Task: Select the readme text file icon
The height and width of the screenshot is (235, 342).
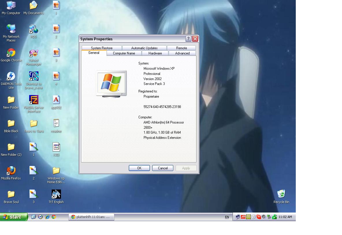Action: [56, 126]
